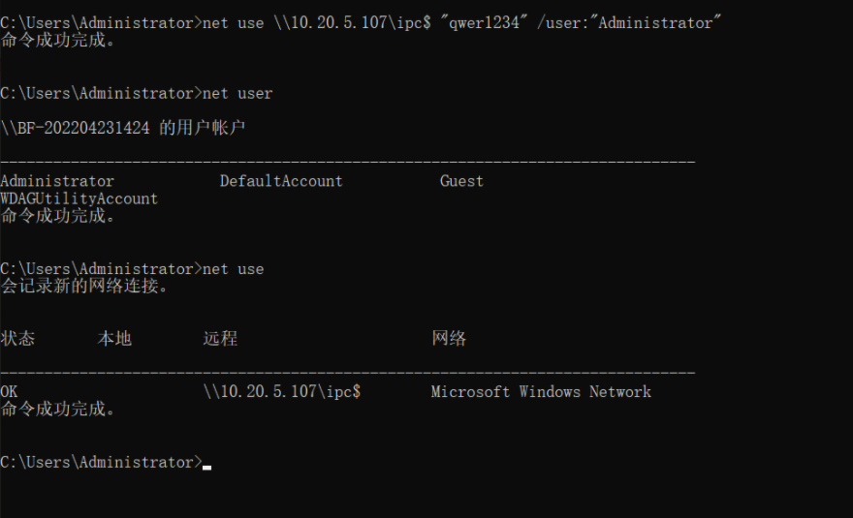Click the Microsoft Windows Network text
This screenshot has width=853, height=518.
(541, 392)
